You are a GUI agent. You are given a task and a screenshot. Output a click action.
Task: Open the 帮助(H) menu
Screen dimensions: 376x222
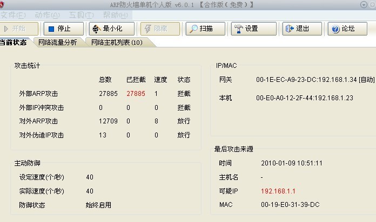click(116, 15)
